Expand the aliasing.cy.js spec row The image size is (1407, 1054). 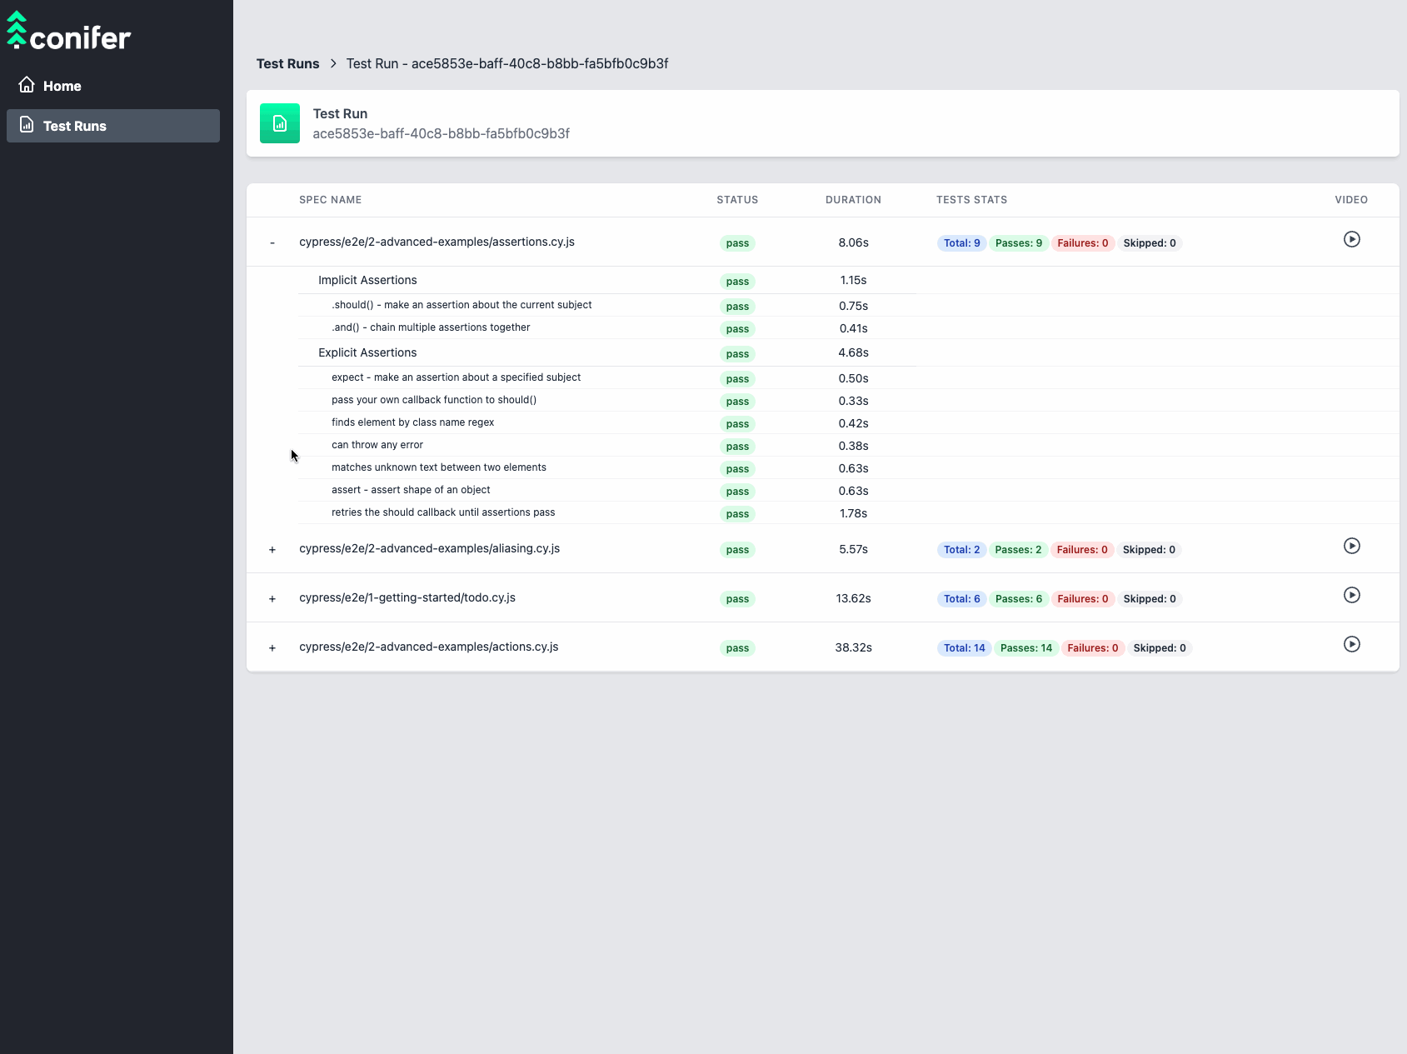pos(272,550)
